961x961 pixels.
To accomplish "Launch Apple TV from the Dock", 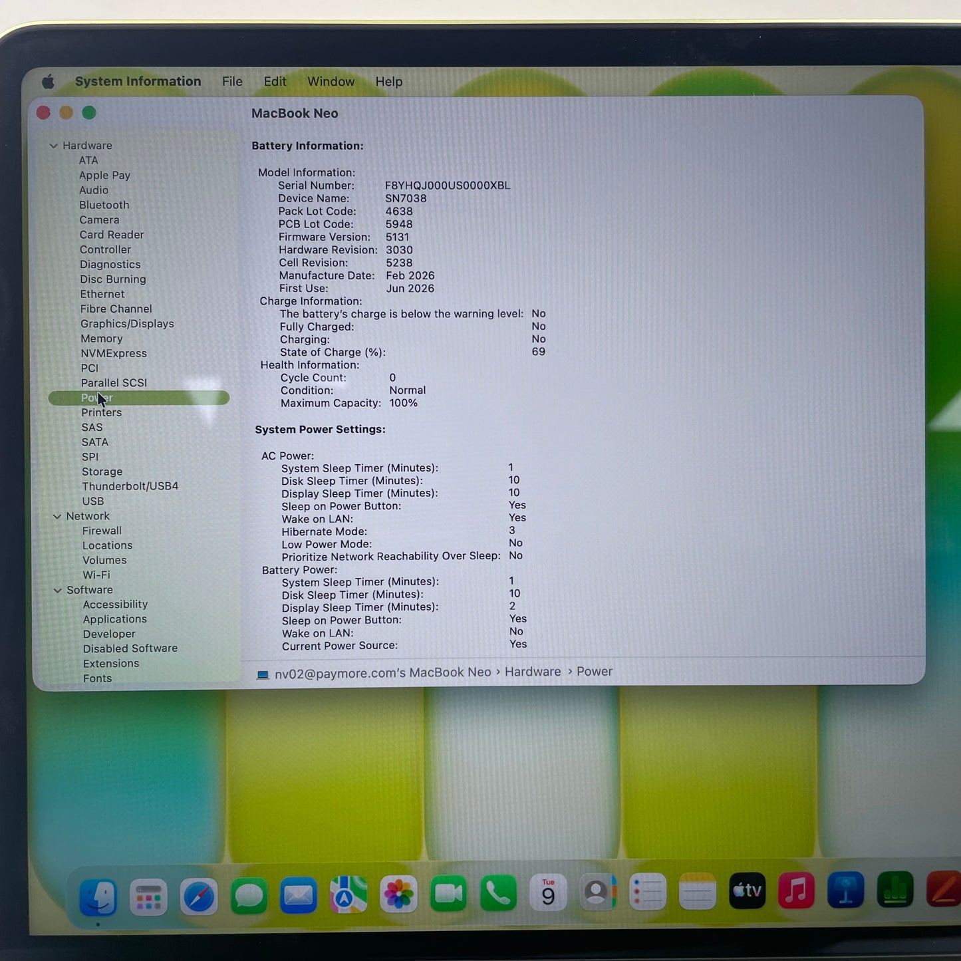I will click(x=748, y=891).
